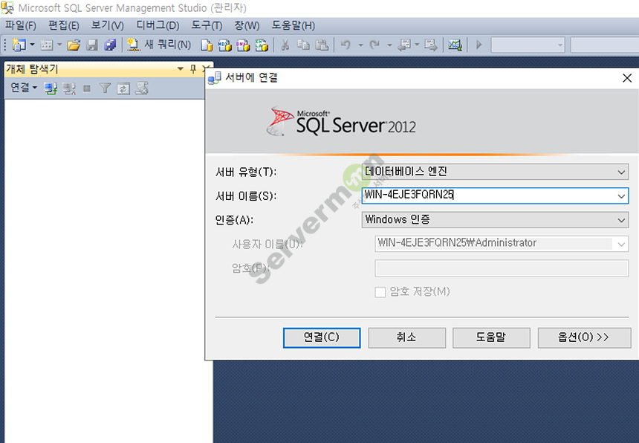The height and width of the screenshot is (443, 639).
Task: Click the disabled 암호(P) password field
Action: point(502,268)
